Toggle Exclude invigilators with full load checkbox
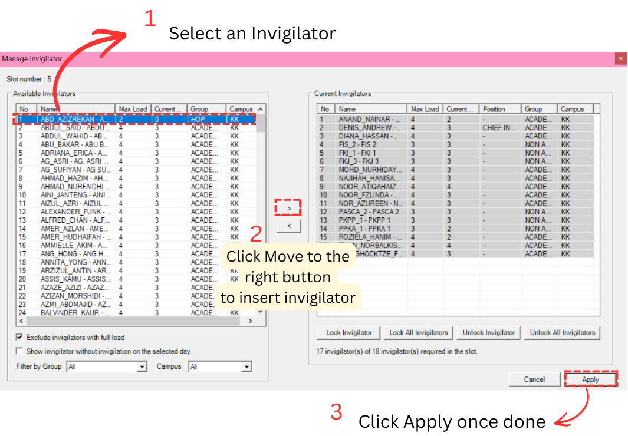The height and width of the screenshot is (436, 628). pyautogui.click(x=19, y=337)
